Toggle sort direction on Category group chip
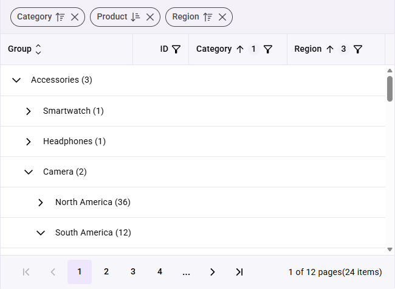Image resolution: width=395 pixels, height=289 pixels. 60,17
